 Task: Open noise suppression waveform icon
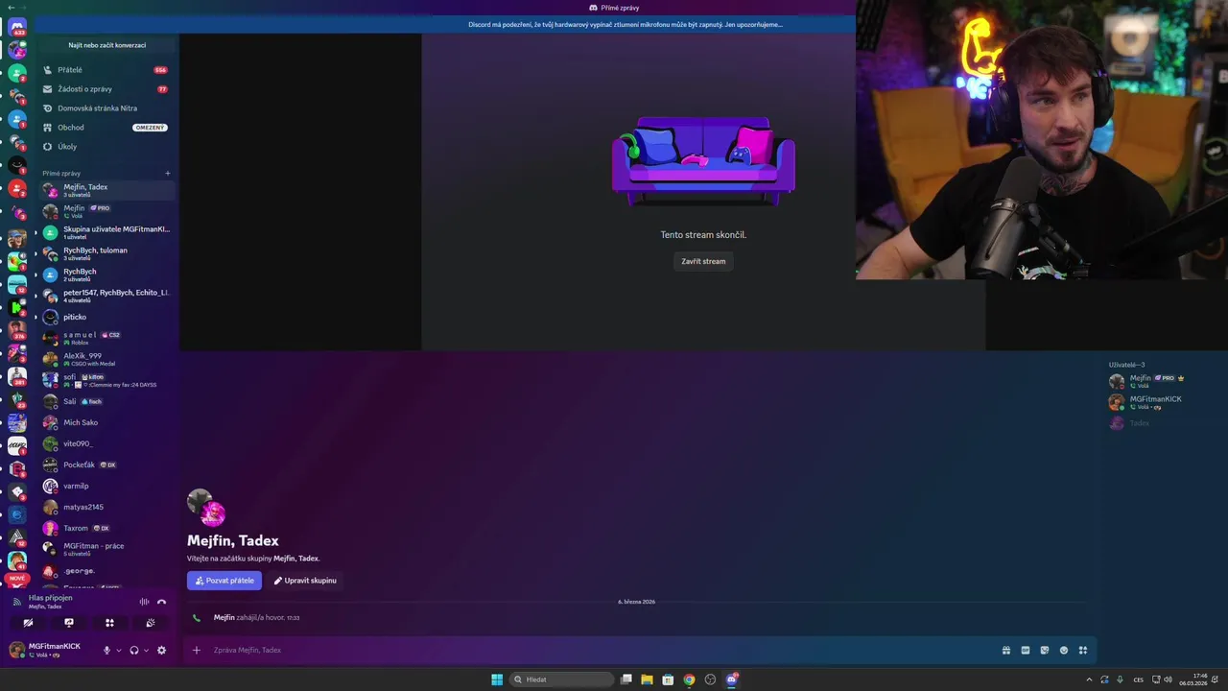pos(144,602)
